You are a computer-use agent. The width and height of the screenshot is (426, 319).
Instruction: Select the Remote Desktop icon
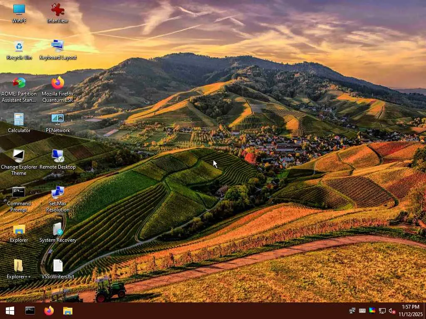point(57,159)
